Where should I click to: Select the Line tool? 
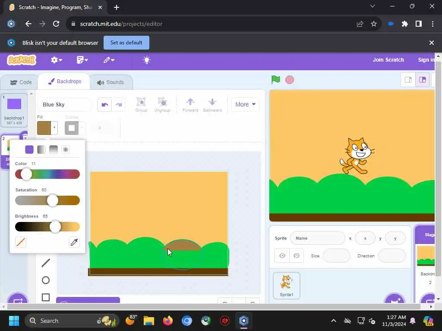coord(46,263)
